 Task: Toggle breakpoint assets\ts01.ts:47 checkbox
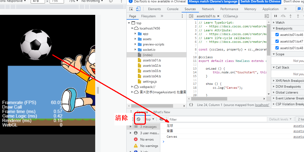[277, 41]
